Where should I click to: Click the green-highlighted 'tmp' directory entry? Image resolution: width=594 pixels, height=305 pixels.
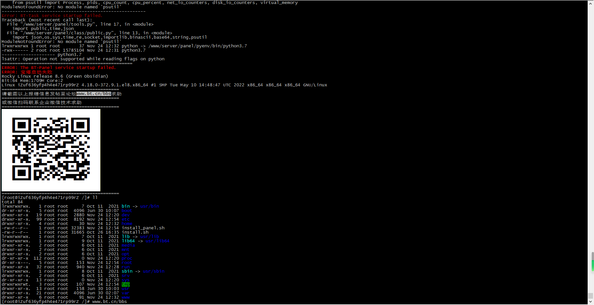click(126, 284)
